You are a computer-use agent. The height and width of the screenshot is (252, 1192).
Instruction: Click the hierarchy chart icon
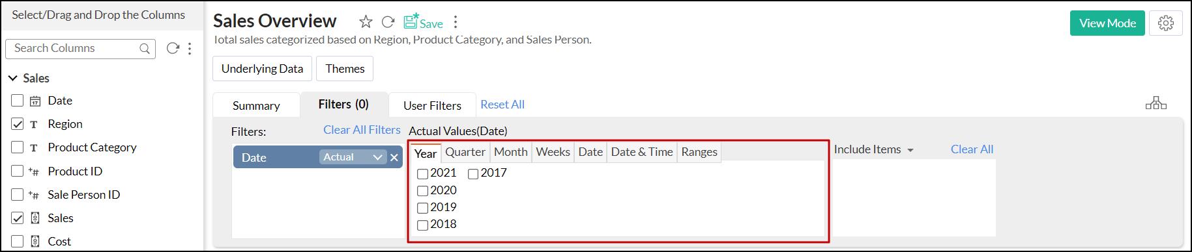(x=1156, y=103)
